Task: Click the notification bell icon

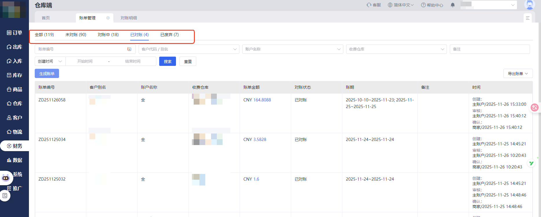Action: [x=453, y=5]
